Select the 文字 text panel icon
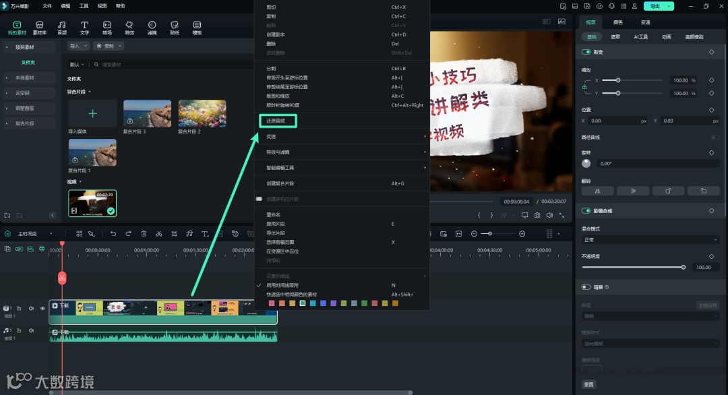 (84, 28)
